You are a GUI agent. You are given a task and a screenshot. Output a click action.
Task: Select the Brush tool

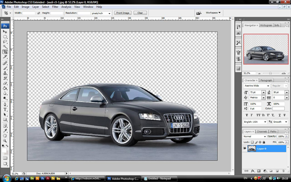coord(5,68)
